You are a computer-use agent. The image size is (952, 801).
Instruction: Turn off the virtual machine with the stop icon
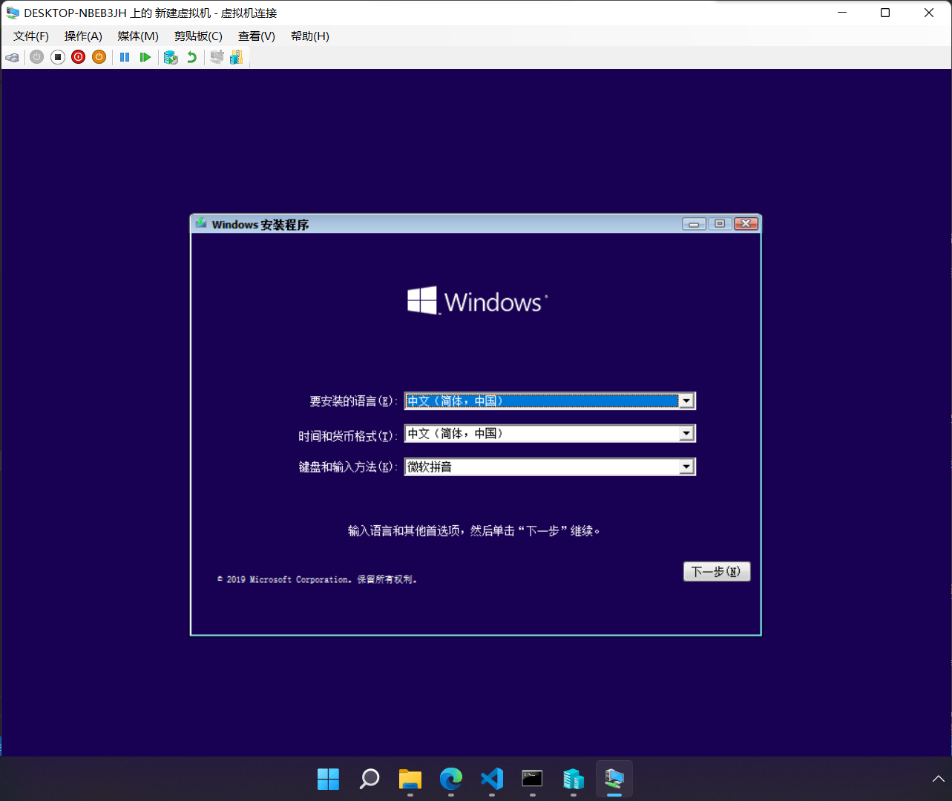[x=57, y=57]
